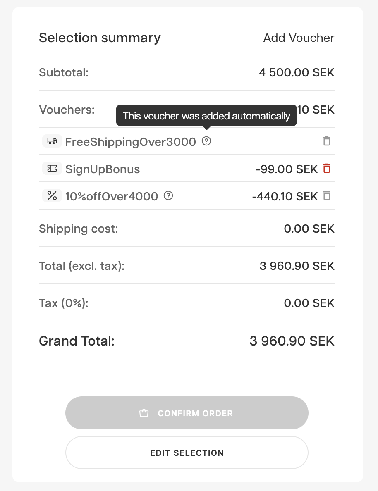Click the percent icon beside 10%offOver4000
This screenshot has height=491, width=378.
[x=52, y=196]
